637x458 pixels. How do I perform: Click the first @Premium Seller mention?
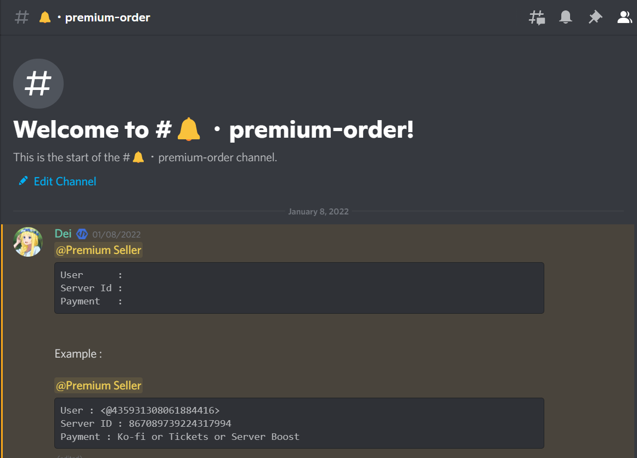click(99, 250)
